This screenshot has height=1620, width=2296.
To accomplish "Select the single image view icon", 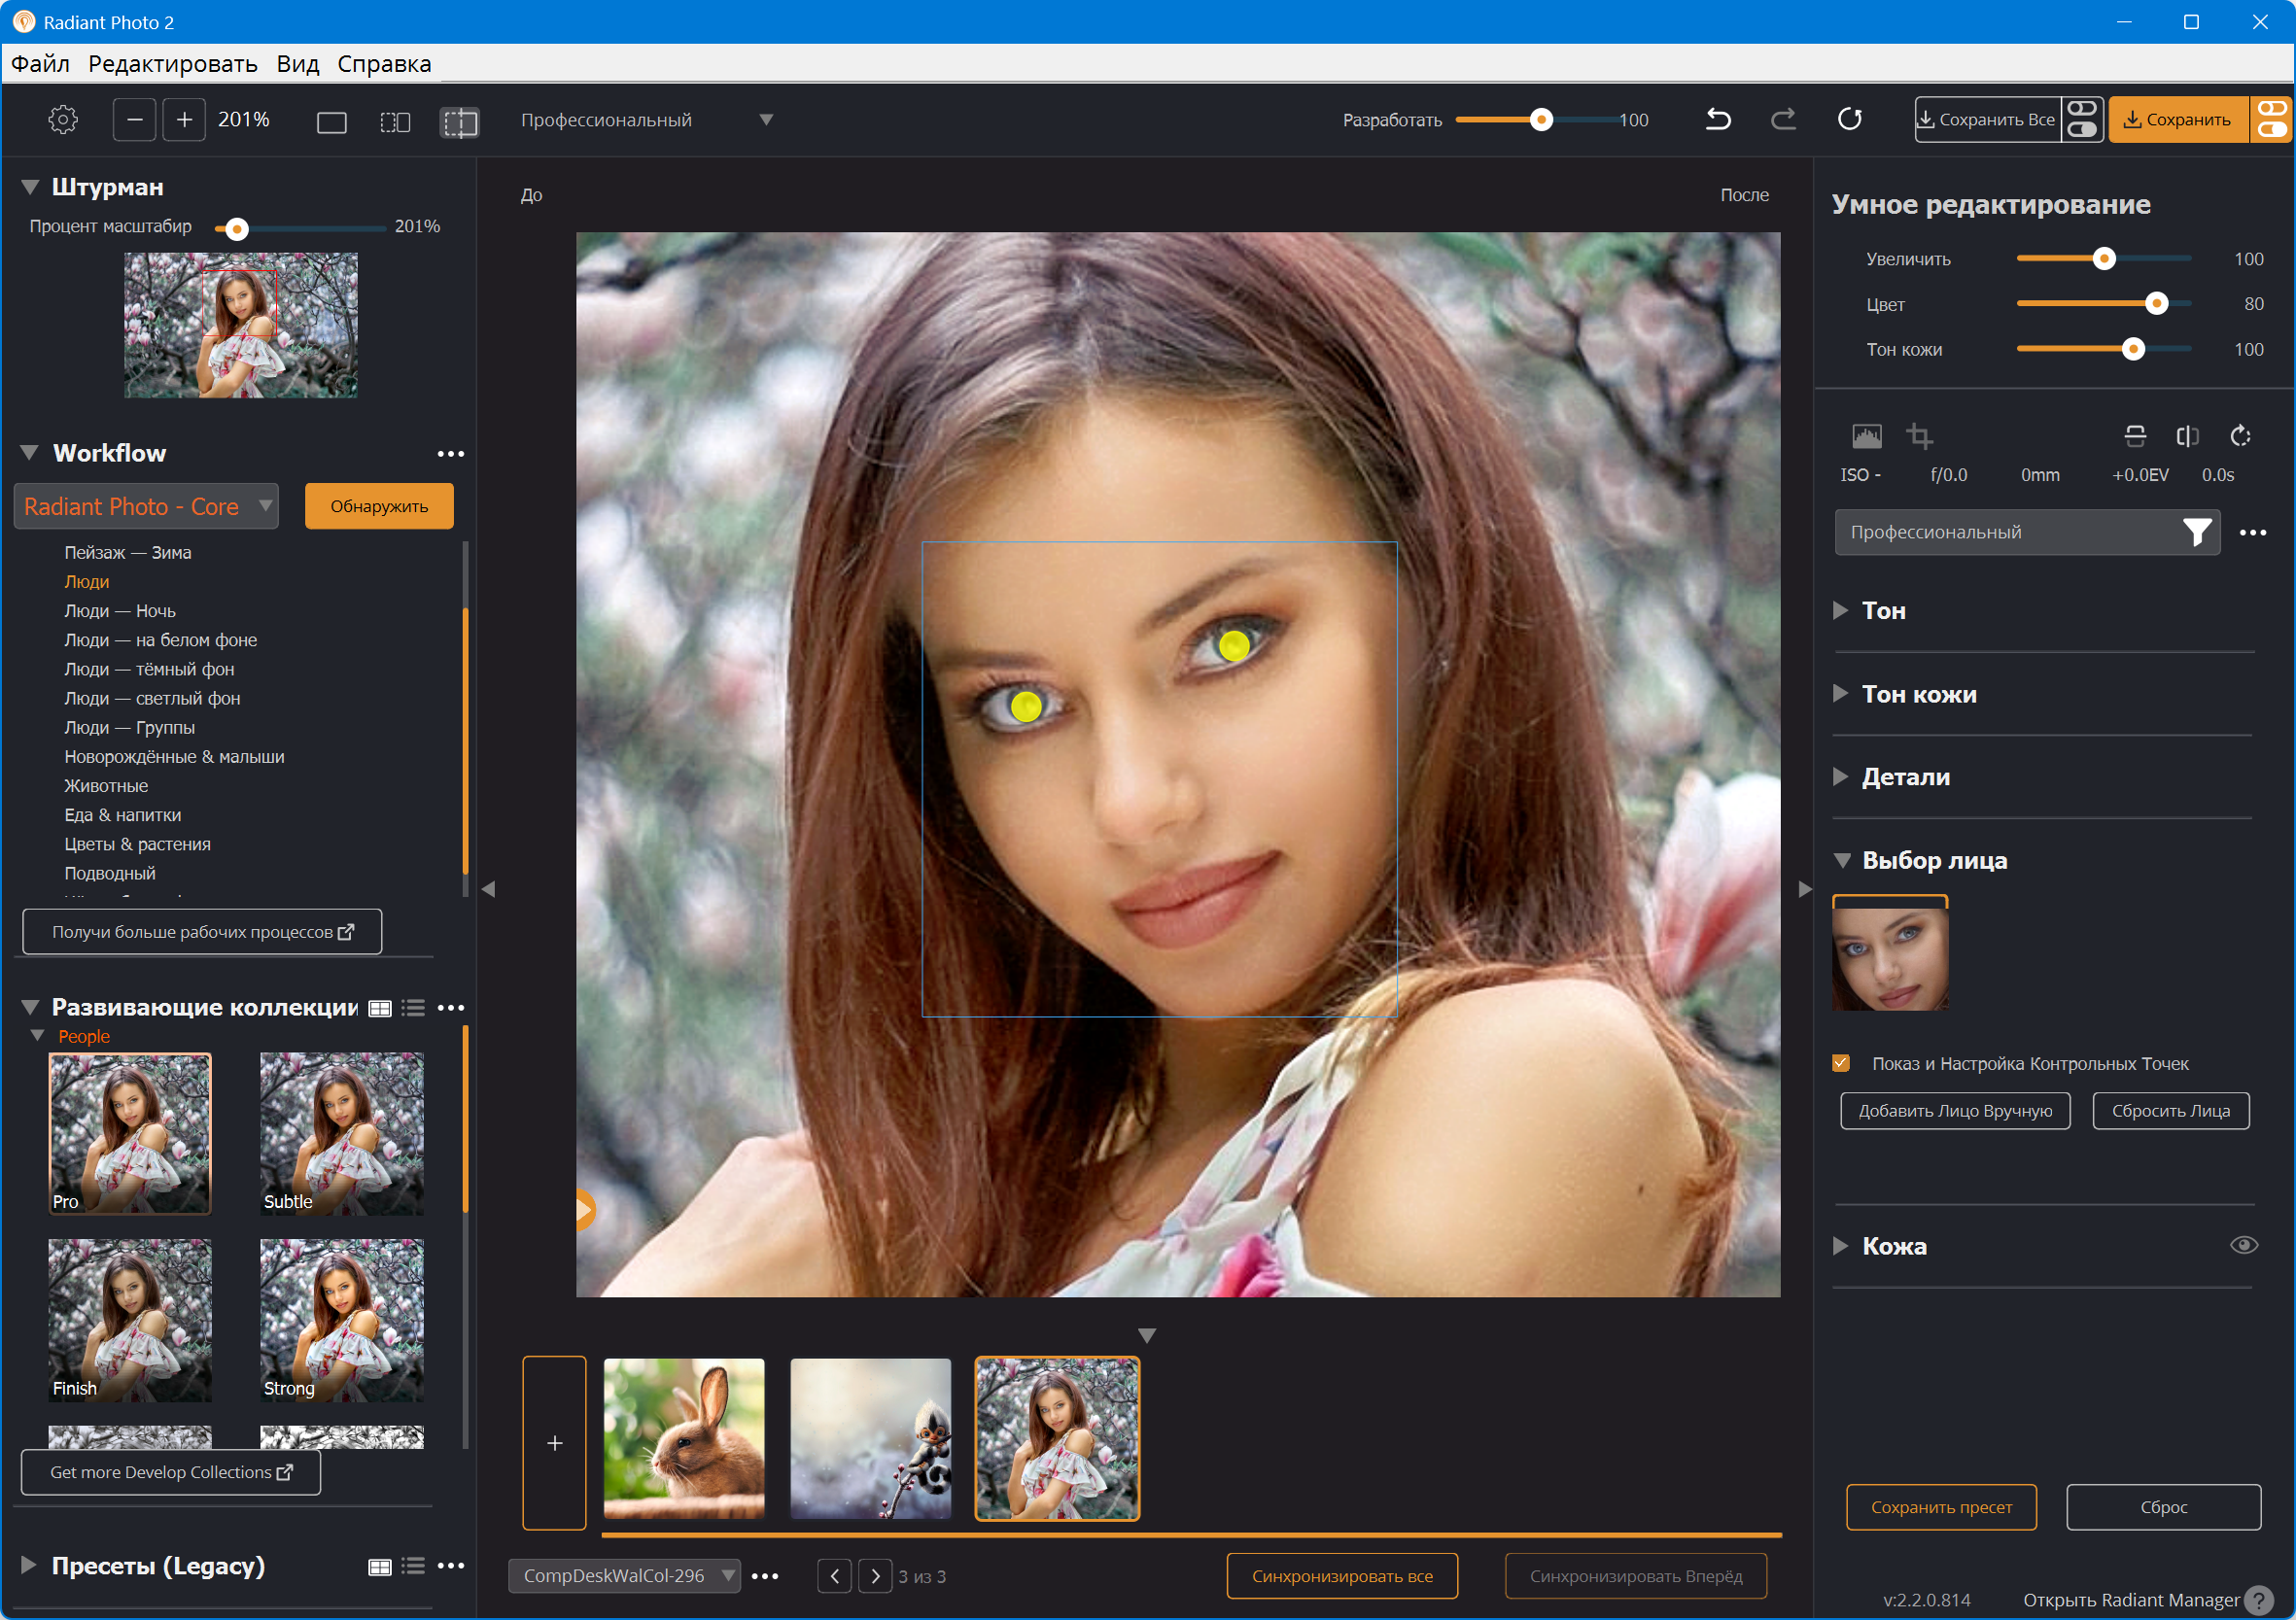I will coord(331,122).
